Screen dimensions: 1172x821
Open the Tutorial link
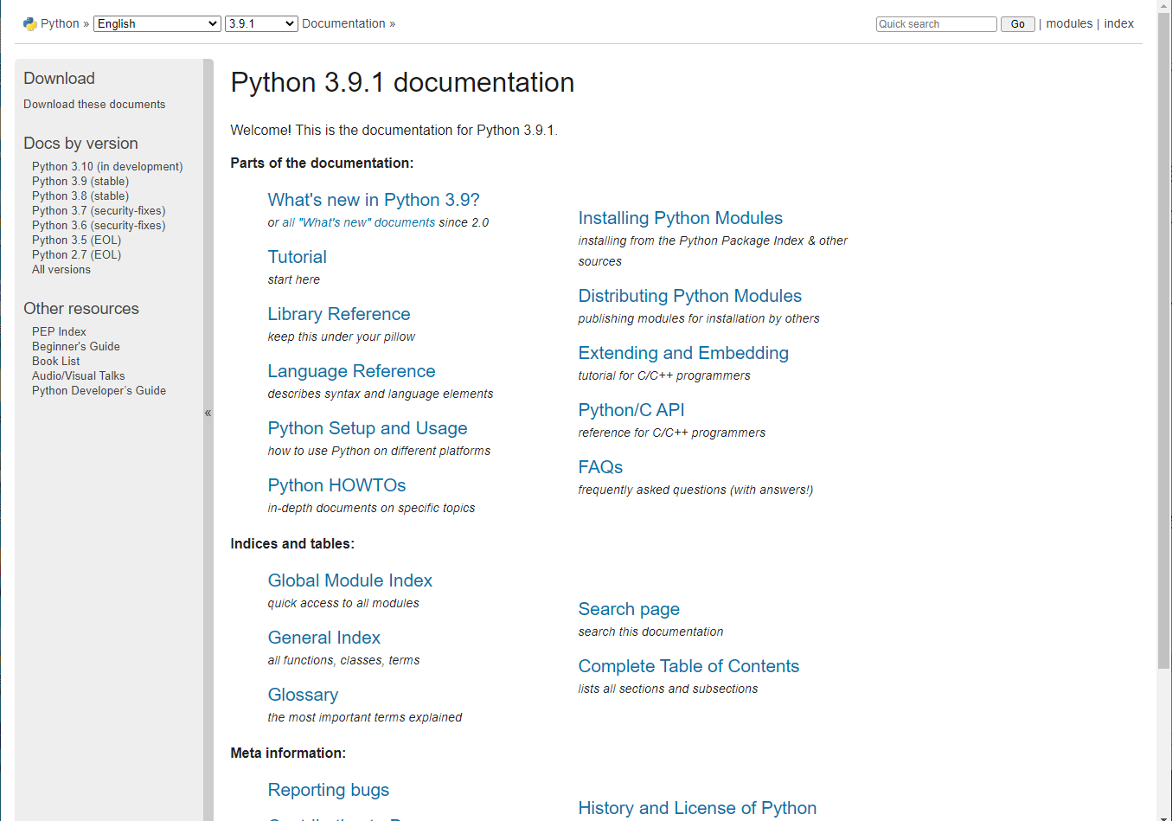[x=297, y=257]
